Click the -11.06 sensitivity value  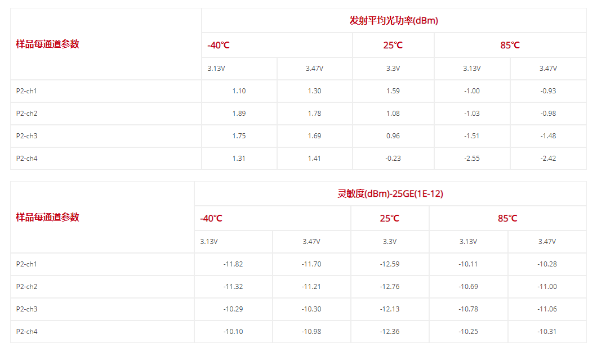click(547, 309)
